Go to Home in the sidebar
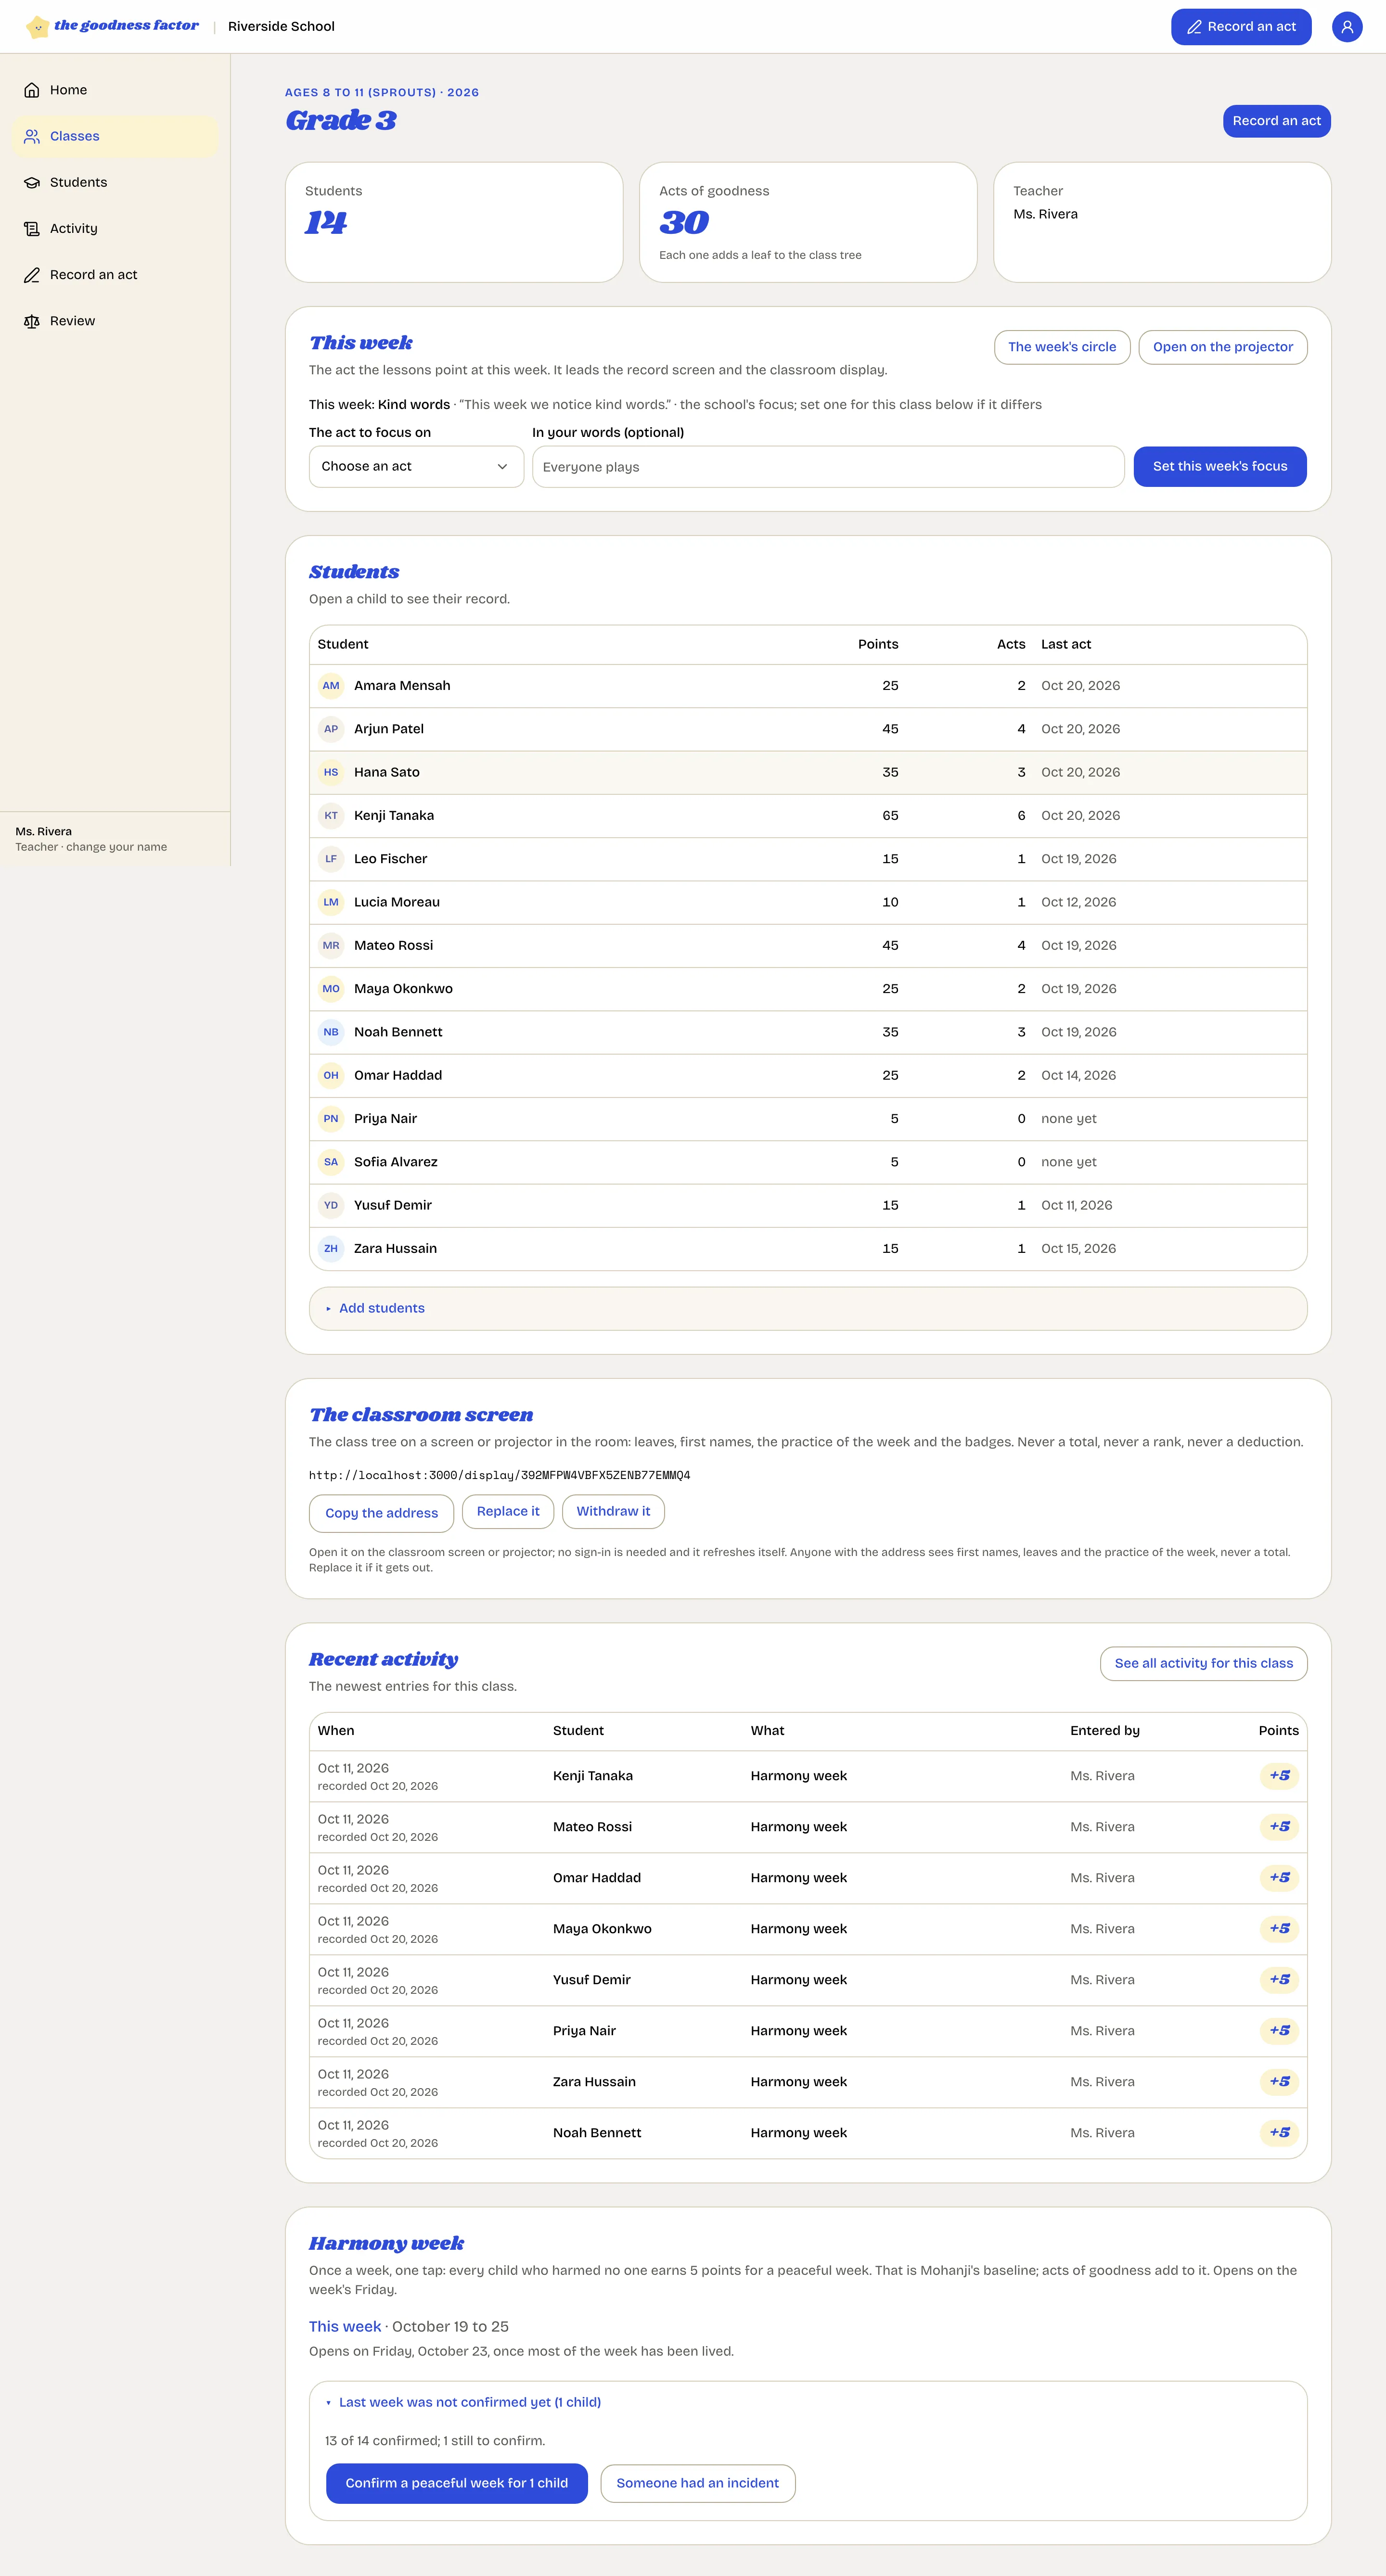 tap(115, 90)
